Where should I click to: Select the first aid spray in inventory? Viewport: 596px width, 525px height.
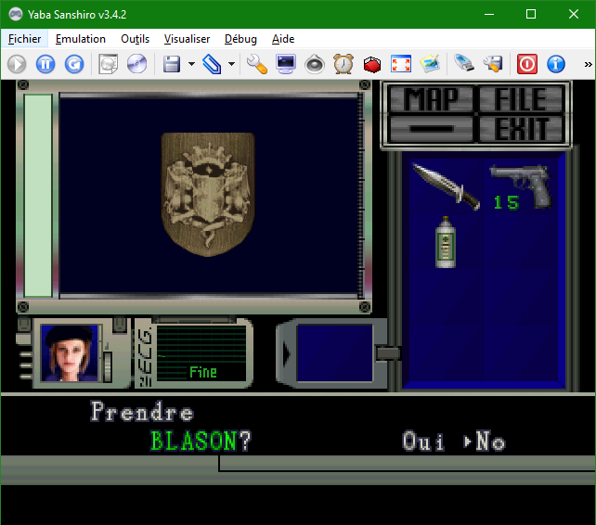(445, 242)
